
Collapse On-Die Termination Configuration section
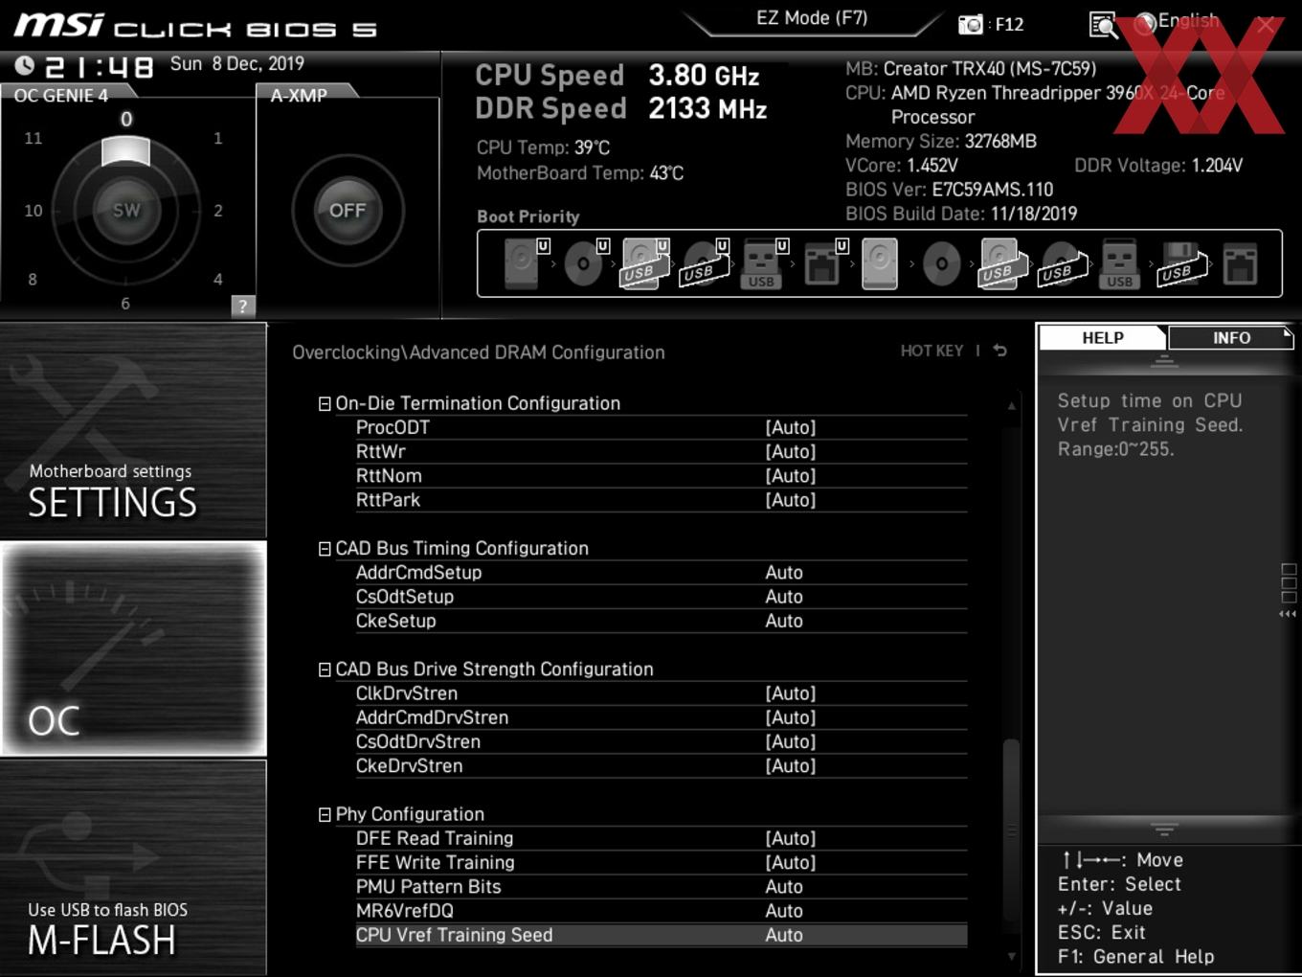pyautogui.click(x=325, y=404)
